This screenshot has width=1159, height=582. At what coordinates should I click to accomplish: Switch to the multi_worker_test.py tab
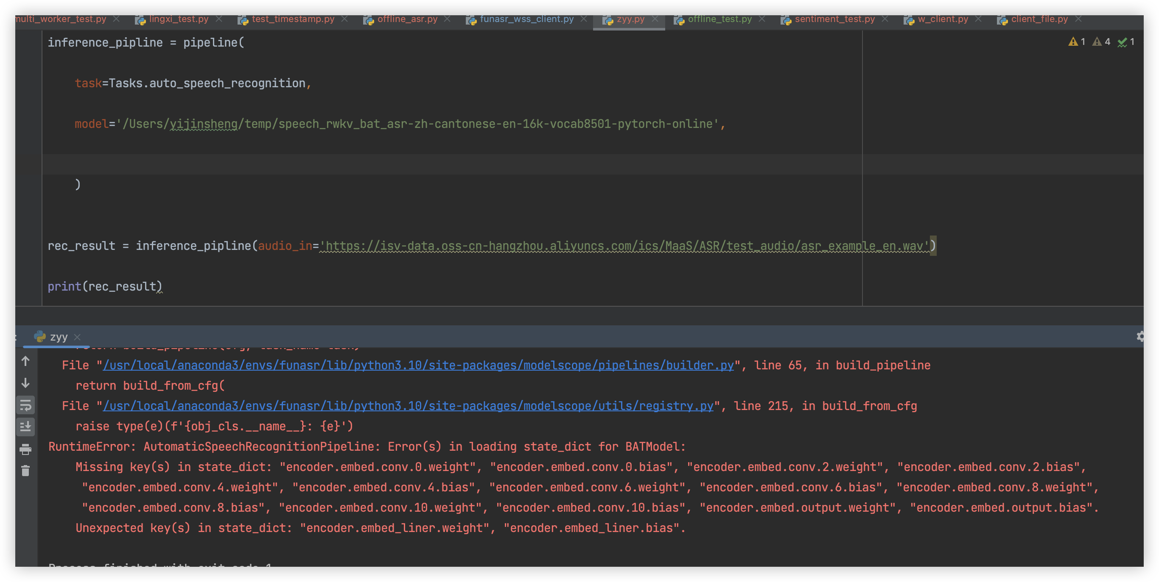(61, 19)
